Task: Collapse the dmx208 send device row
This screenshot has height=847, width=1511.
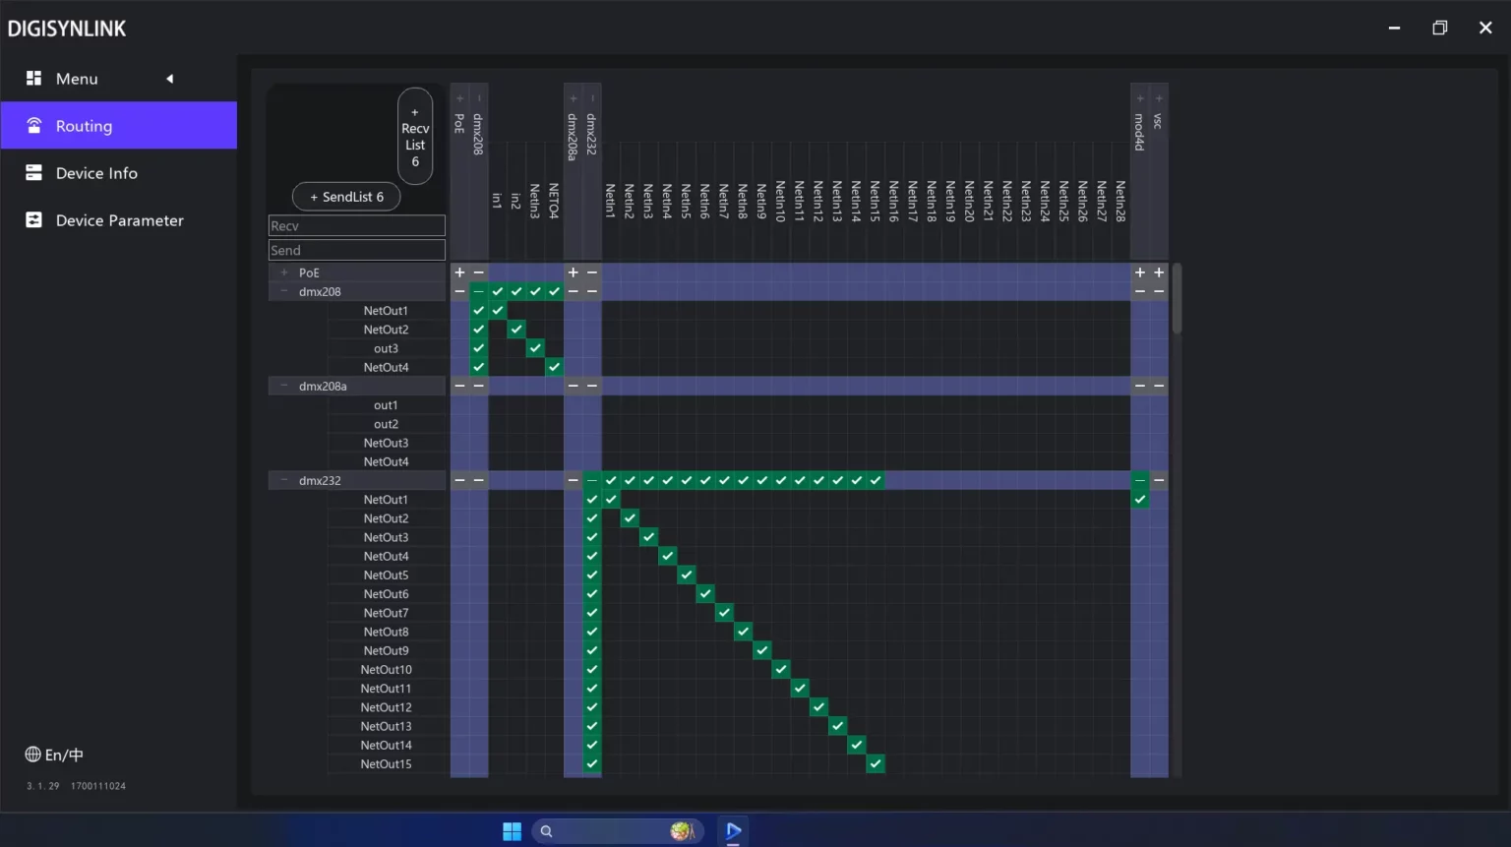Action: (284, 291)
